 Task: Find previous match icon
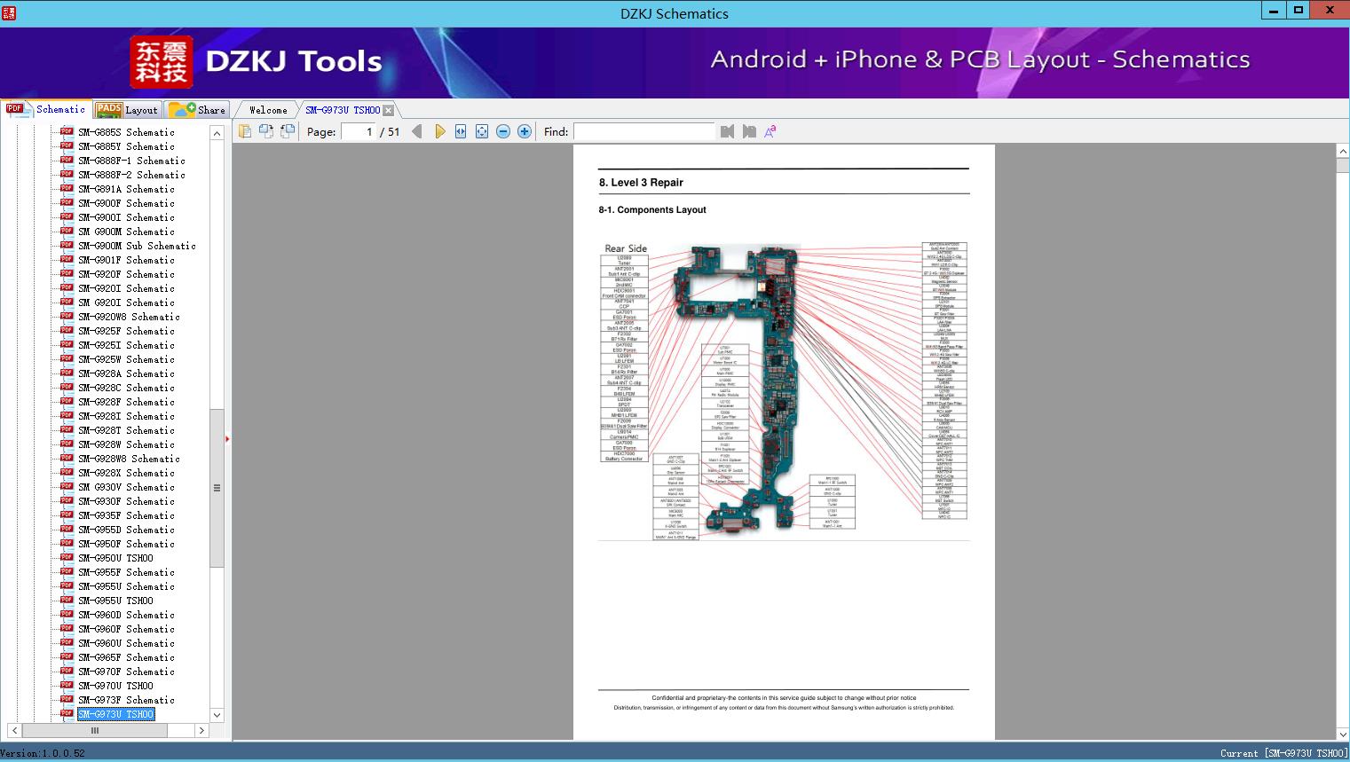[728, 131]
